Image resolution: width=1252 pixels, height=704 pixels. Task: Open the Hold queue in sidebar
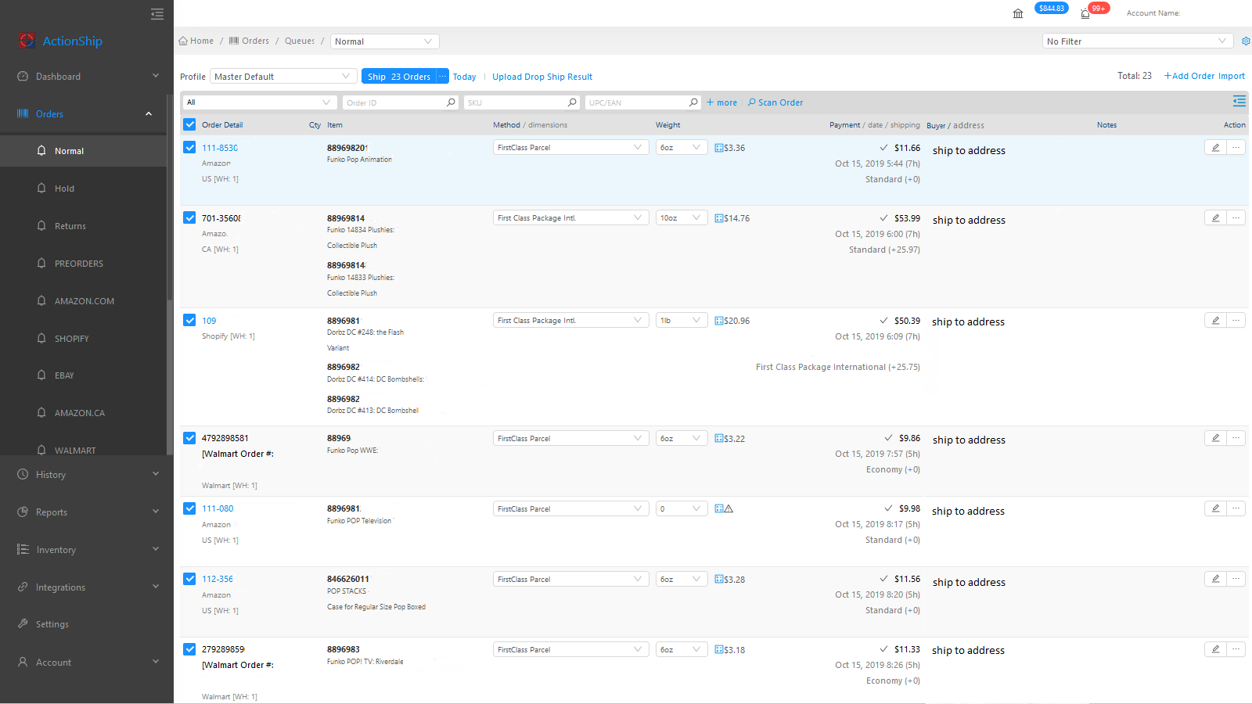click(x=83, y=189)
